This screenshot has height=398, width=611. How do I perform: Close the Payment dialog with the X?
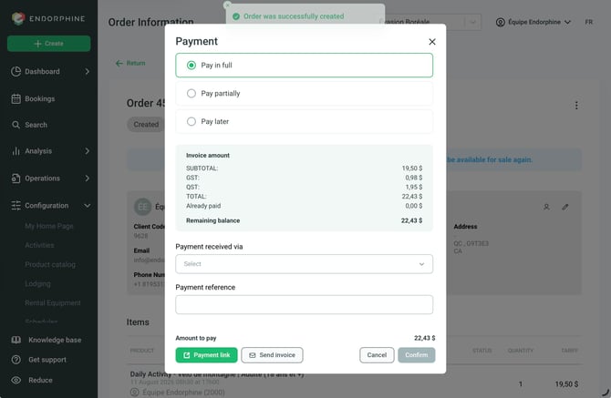[431, 42]
